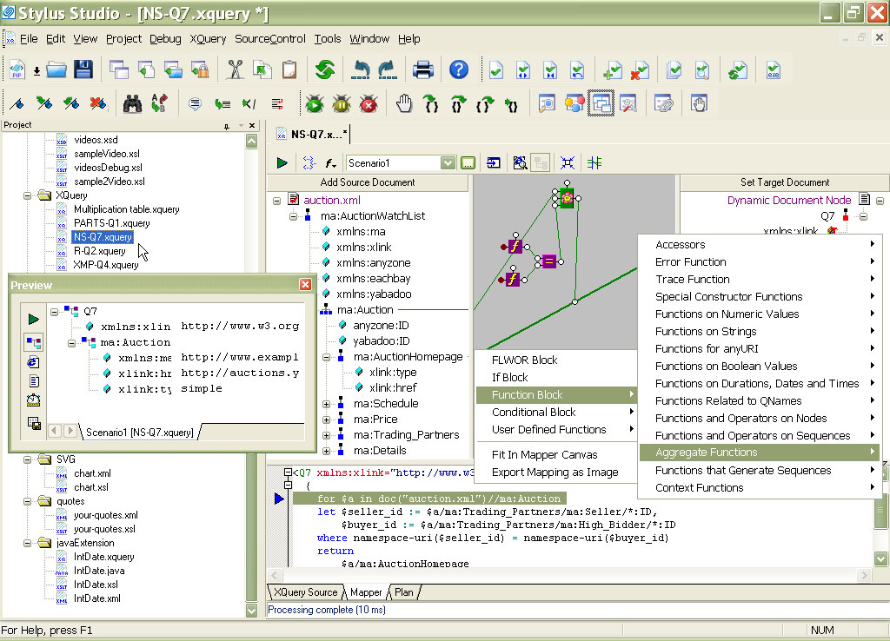Click the horizontal scrollbar below the source code
Viewport: 890px width, 641px height.
point(565,575)
